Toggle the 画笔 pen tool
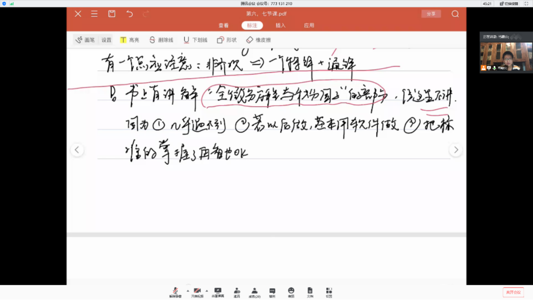533x300 pixels. point(86,40)
